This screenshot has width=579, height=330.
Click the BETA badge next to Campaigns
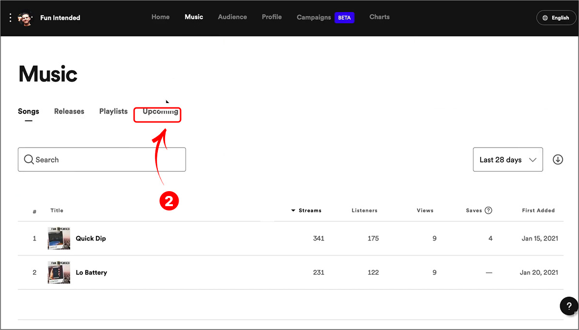(344, 18)
